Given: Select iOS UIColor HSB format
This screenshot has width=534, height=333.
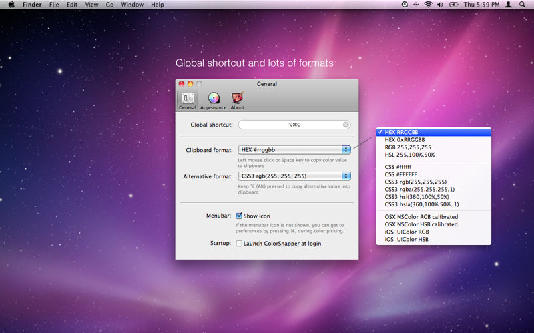Looking at the screenshot, I should point(433,239).
